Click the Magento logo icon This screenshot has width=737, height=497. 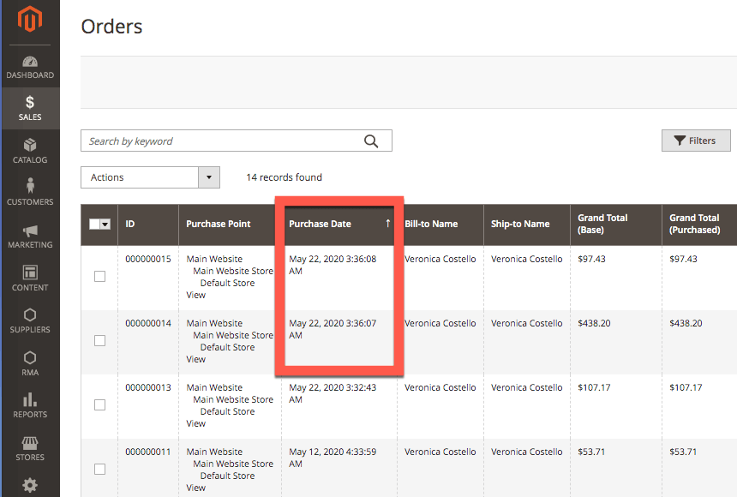click(30, 21)
